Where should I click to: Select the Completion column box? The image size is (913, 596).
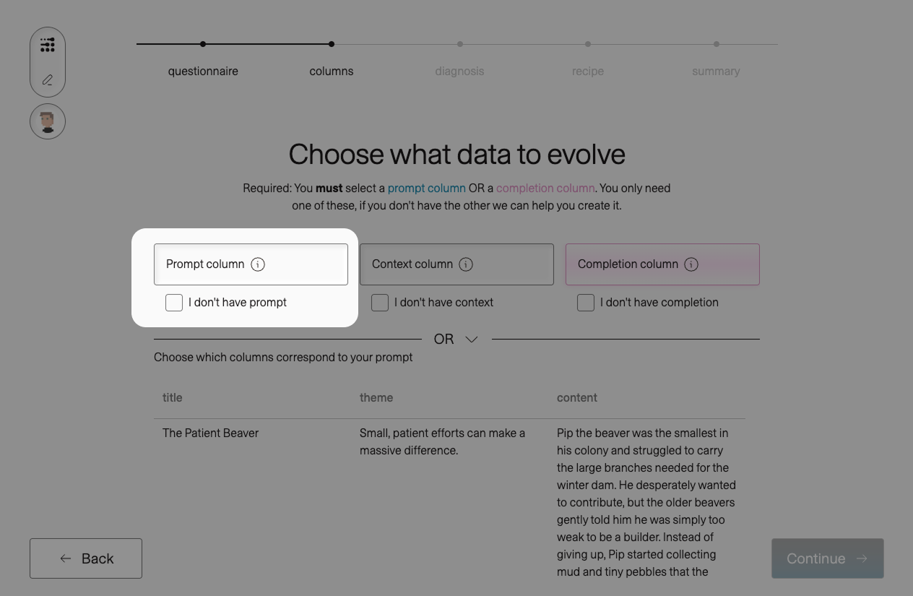(x=662, y=264)
